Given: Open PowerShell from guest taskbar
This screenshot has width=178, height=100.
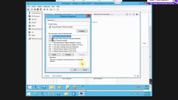Looking at the screenshot, I should click(x=44, y=87).
